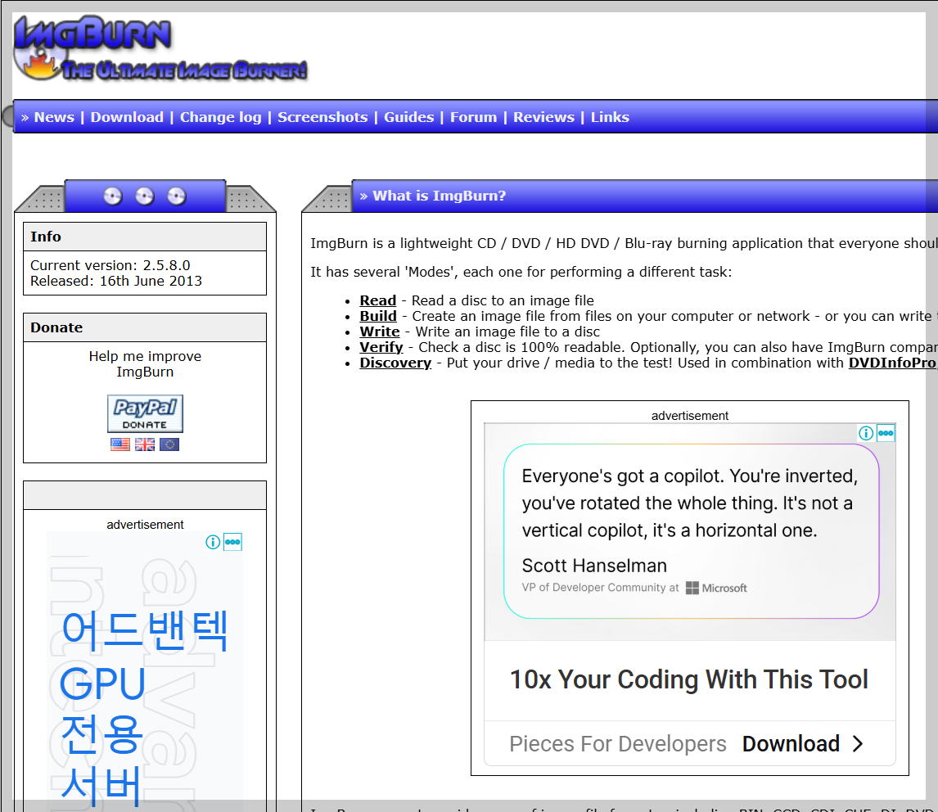This screenshot has width=938, height=812.
Task: Open the Verify mode link
Action: (x=381, y=347)
